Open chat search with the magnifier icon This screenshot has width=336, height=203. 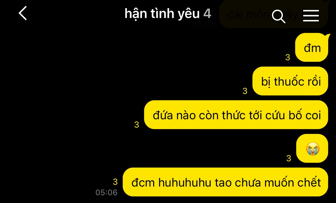click(x=278, y=16)
